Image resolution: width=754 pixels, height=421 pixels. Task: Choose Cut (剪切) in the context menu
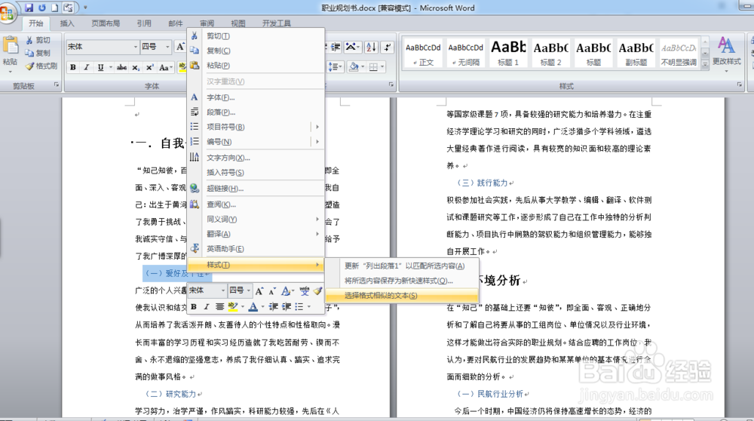tap(256, 36)
